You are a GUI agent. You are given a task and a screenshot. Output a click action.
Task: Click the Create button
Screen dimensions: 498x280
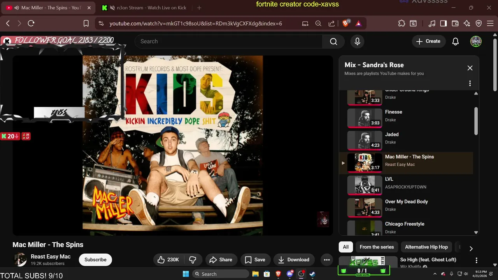428,41
